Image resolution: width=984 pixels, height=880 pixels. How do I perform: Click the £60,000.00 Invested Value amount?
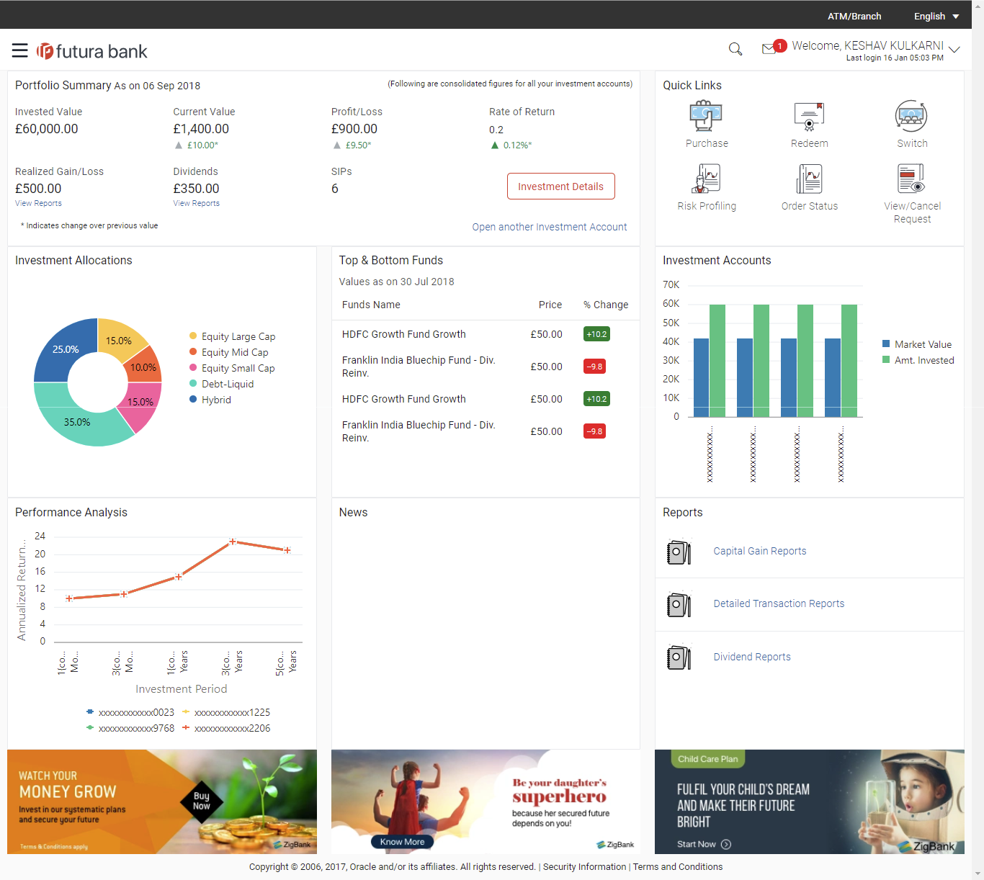(x=47, y=129)
